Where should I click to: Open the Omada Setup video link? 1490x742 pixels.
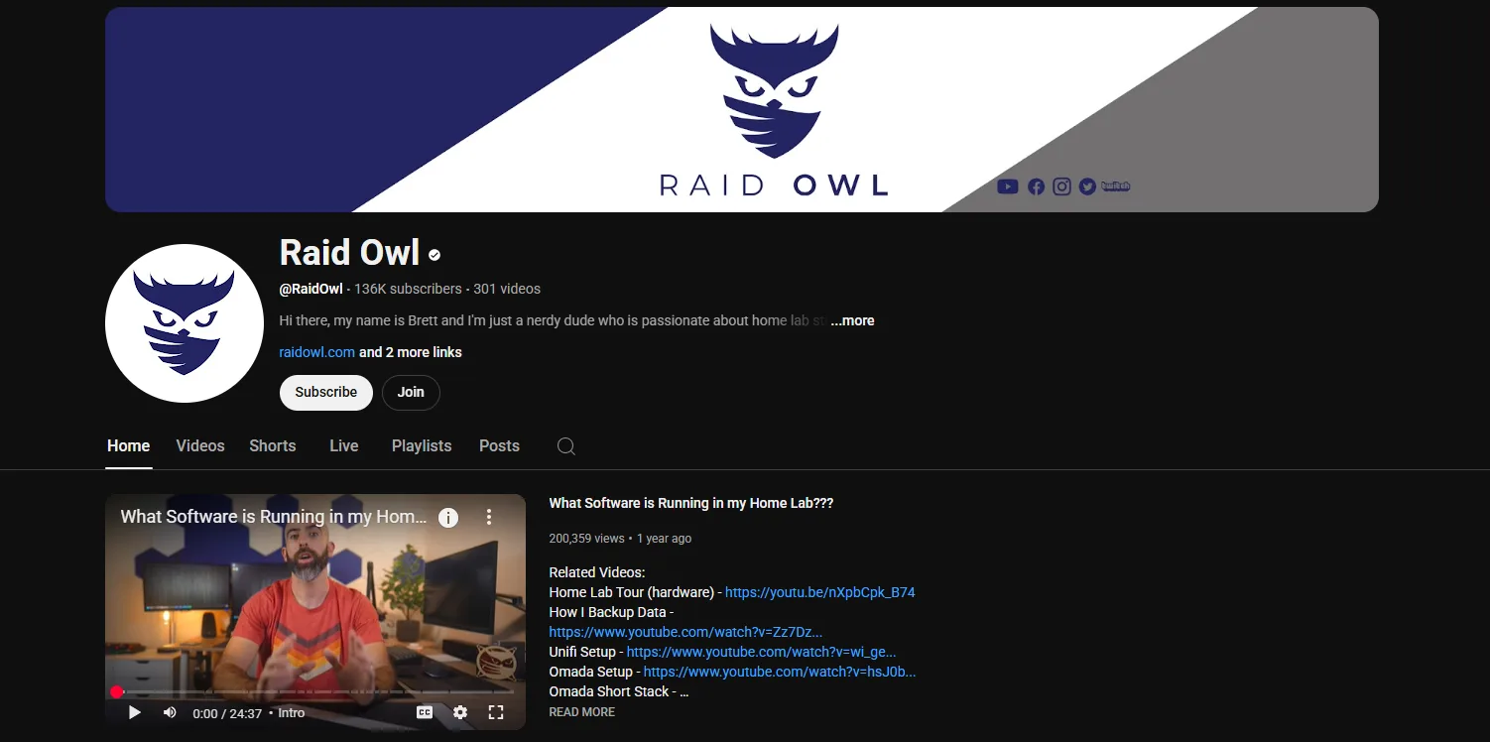pyautogui.click(x=780, y=672)
